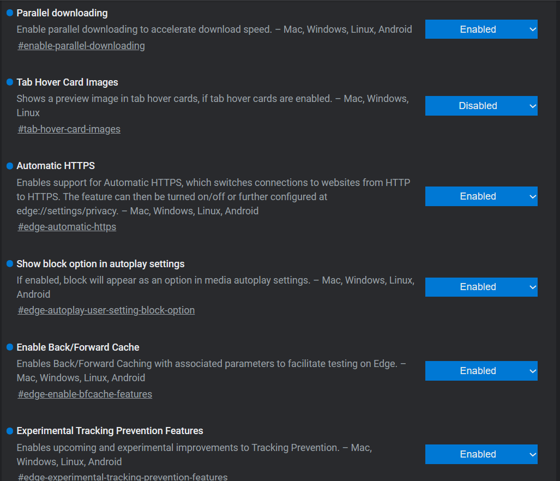Open the #tab-hover-card-images anchor link
The width and height of the screenshot is (560, 481).
(69, 129)
